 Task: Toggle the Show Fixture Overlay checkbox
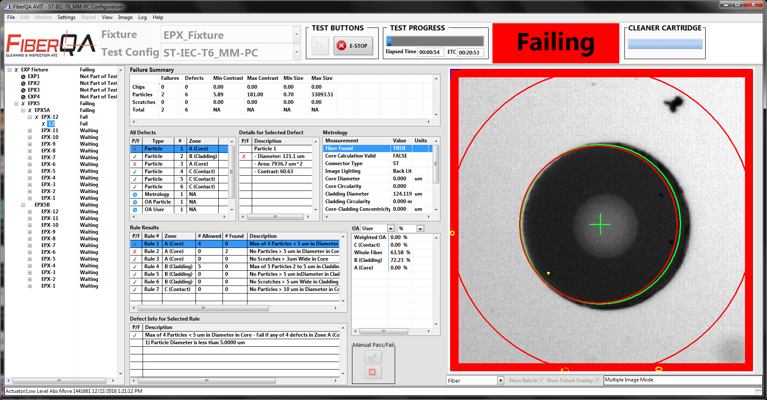pos(597,381)
